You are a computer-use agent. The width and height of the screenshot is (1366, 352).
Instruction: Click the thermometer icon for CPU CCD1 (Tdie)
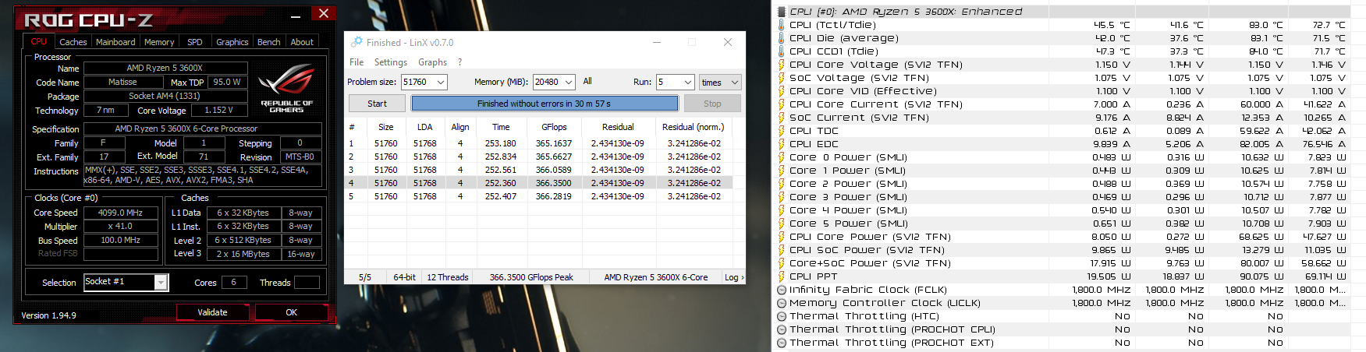(782, 51)
